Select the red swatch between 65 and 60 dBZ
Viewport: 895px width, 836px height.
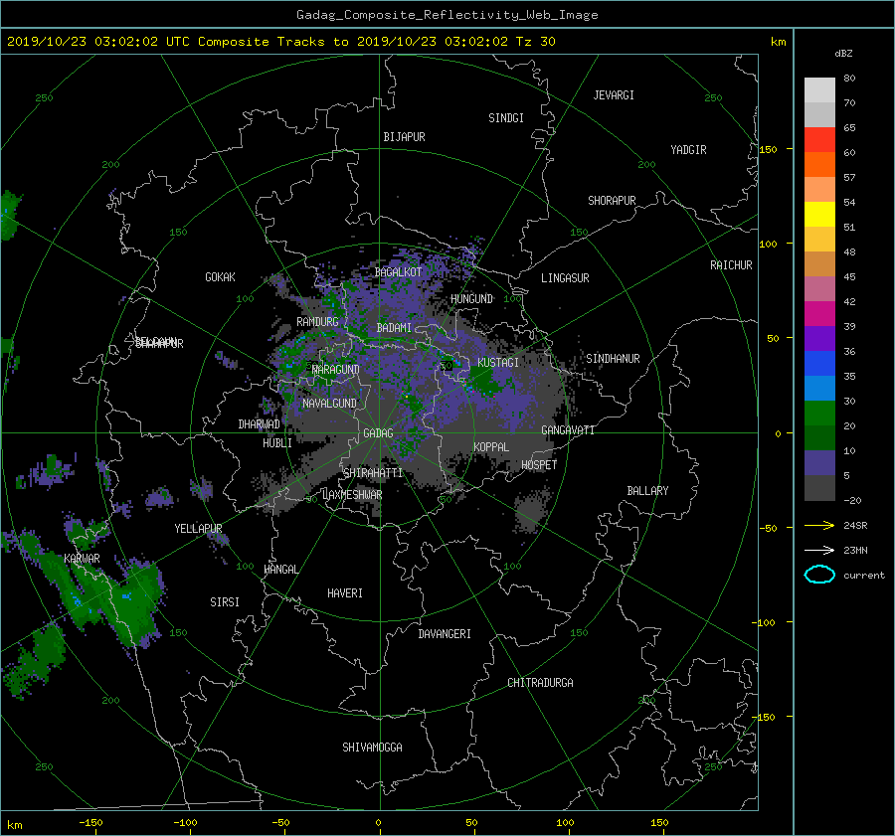click(819, 139)
